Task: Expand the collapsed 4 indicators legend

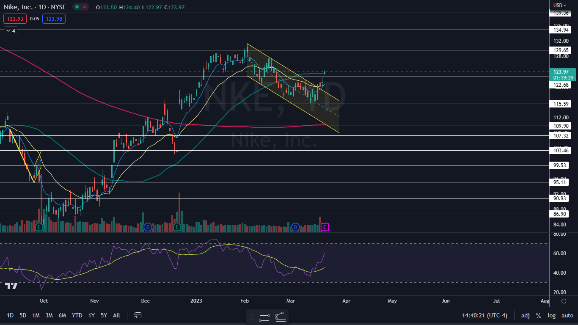Action: pos(11,30)
